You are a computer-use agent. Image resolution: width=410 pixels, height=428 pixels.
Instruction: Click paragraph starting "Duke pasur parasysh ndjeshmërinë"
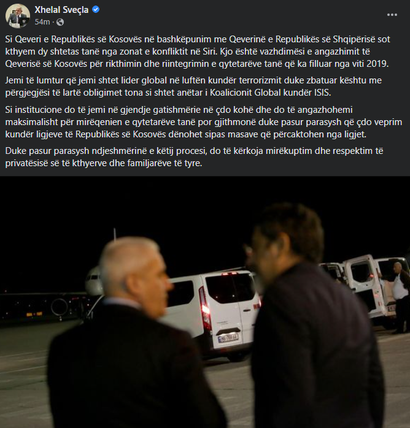click(194, 157)
